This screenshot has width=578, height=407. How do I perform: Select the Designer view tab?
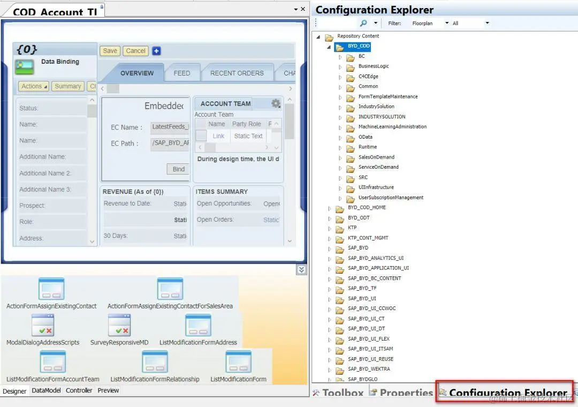pyautogui.click(x=14, y=391)
